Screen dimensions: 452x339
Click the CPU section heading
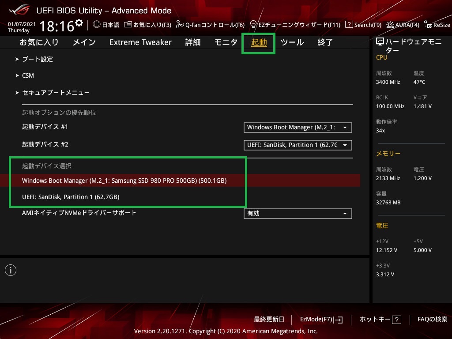[x=381, y=57]
